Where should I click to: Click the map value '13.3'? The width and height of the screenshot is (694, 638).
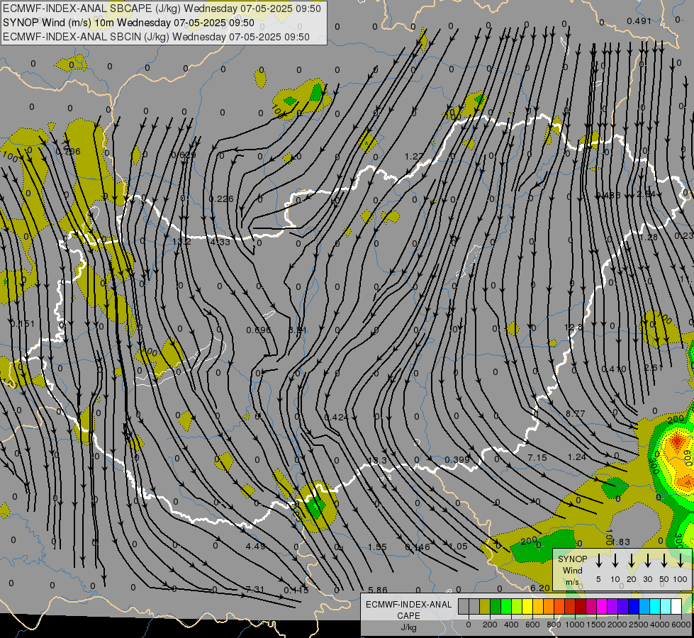377,461
